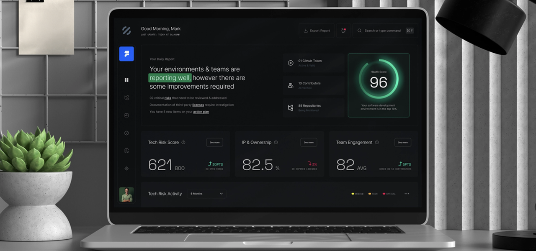536x251 pixels.
Task: Click the last update timestamp under the greeting
Action: point(160,35)
